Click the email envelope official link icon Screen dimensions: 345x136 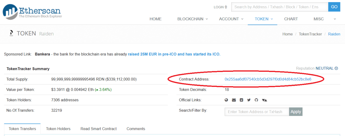click(x=234, y=100)
